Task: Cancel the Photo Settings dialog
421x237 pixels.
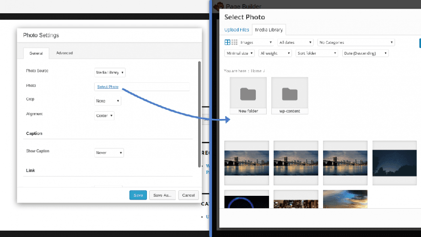Action: 189,195
